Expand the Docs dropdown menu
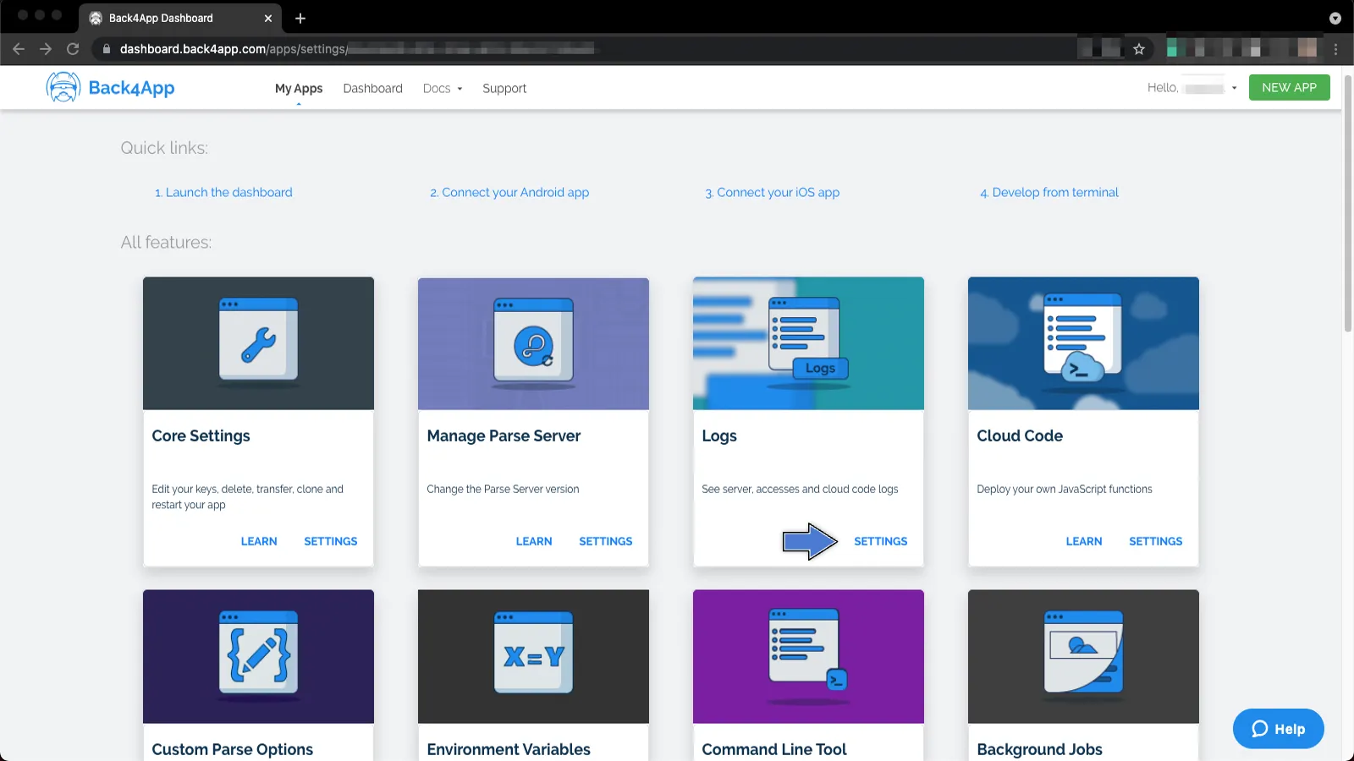The width and height of the screenshot is (1354, 761). (x=443, y=88)
